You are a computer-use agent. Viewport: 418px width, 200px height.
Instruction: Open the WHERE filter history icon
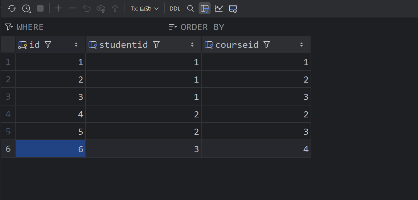9,27
